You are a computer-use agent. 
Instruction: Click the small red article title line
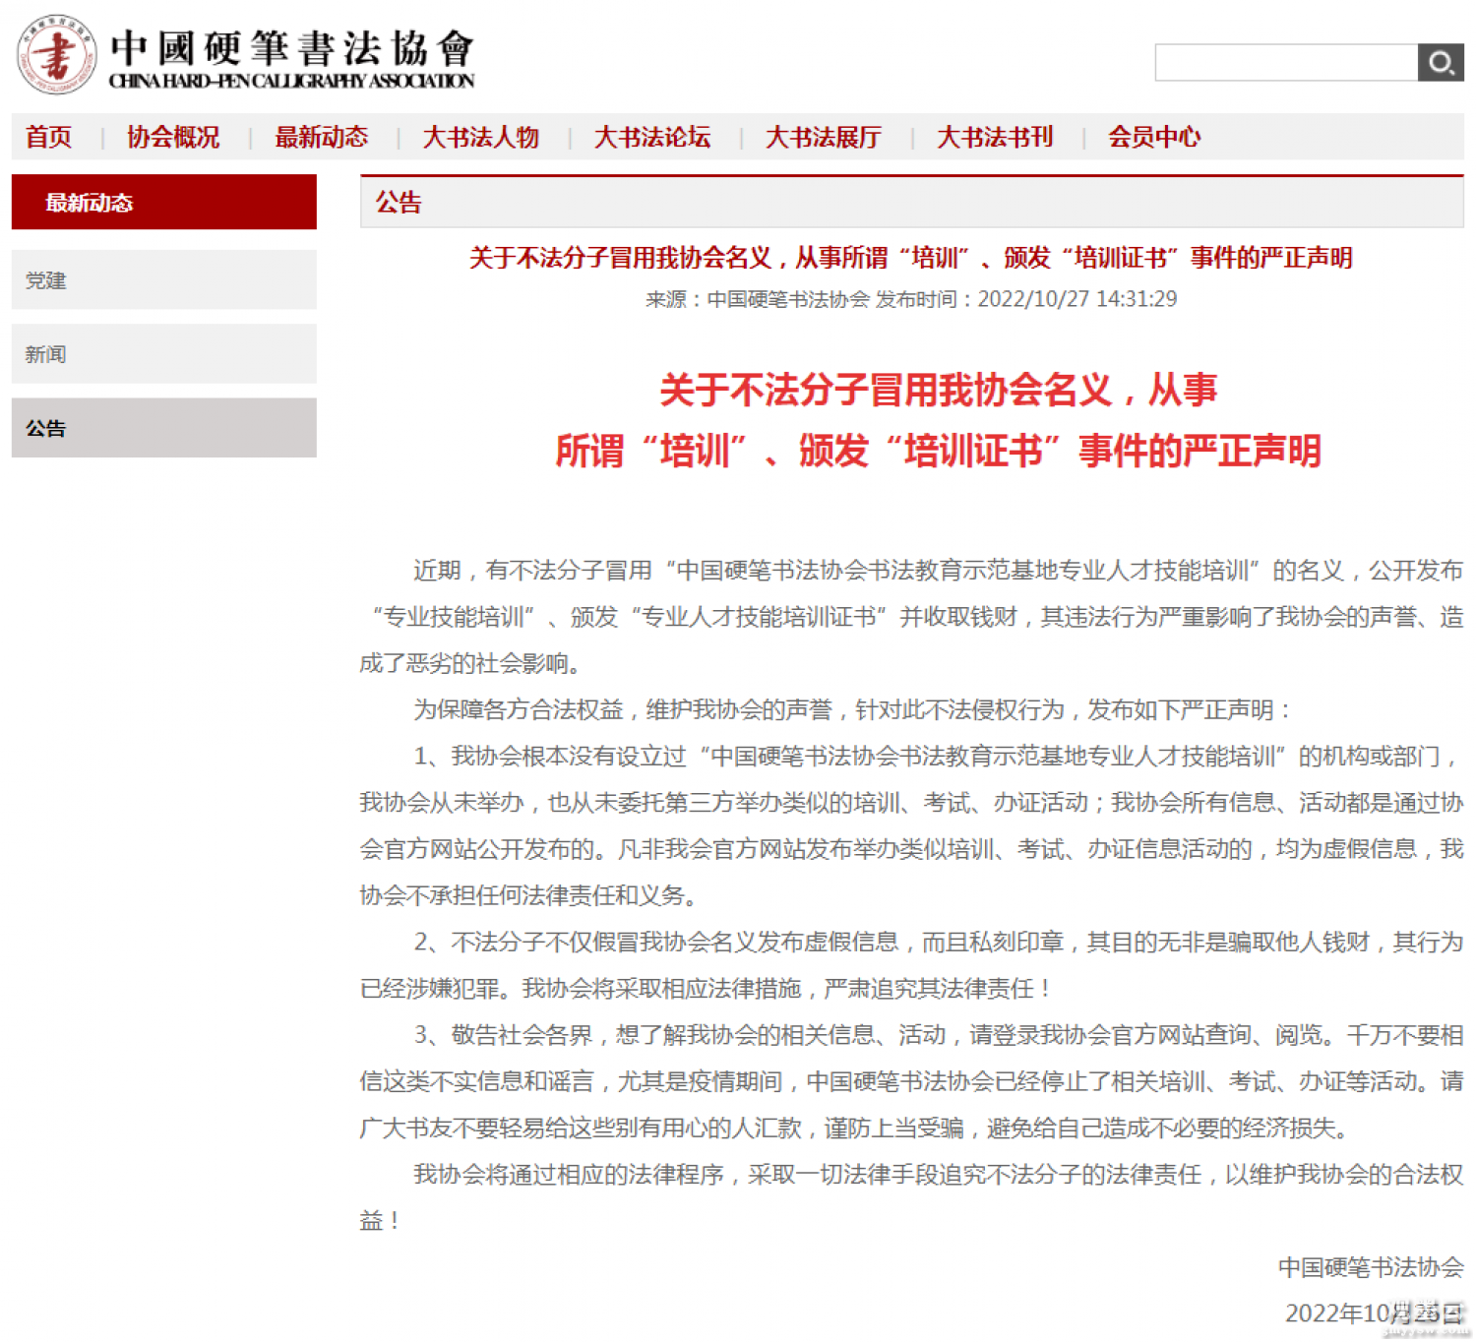(910, 258)
